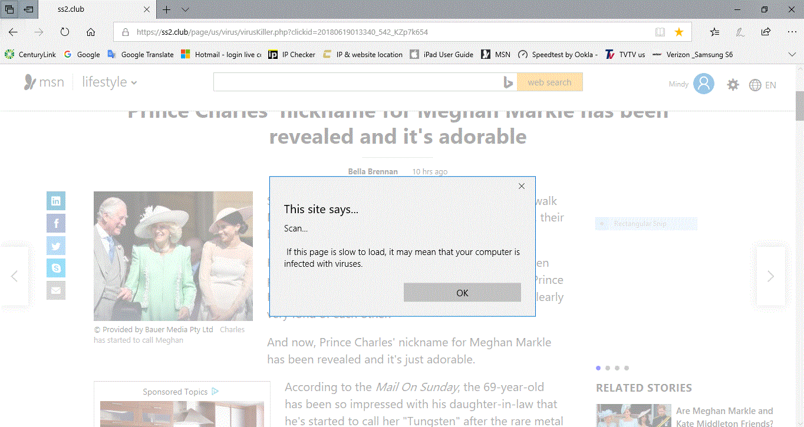Close the 'This site says' dialog
The height and width of the screenshot is (427, 804).
521,186
